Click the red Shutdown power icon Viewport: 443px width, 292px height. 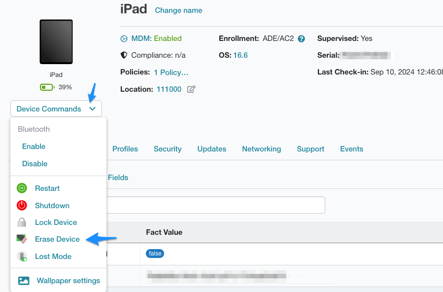coord(22,206)
